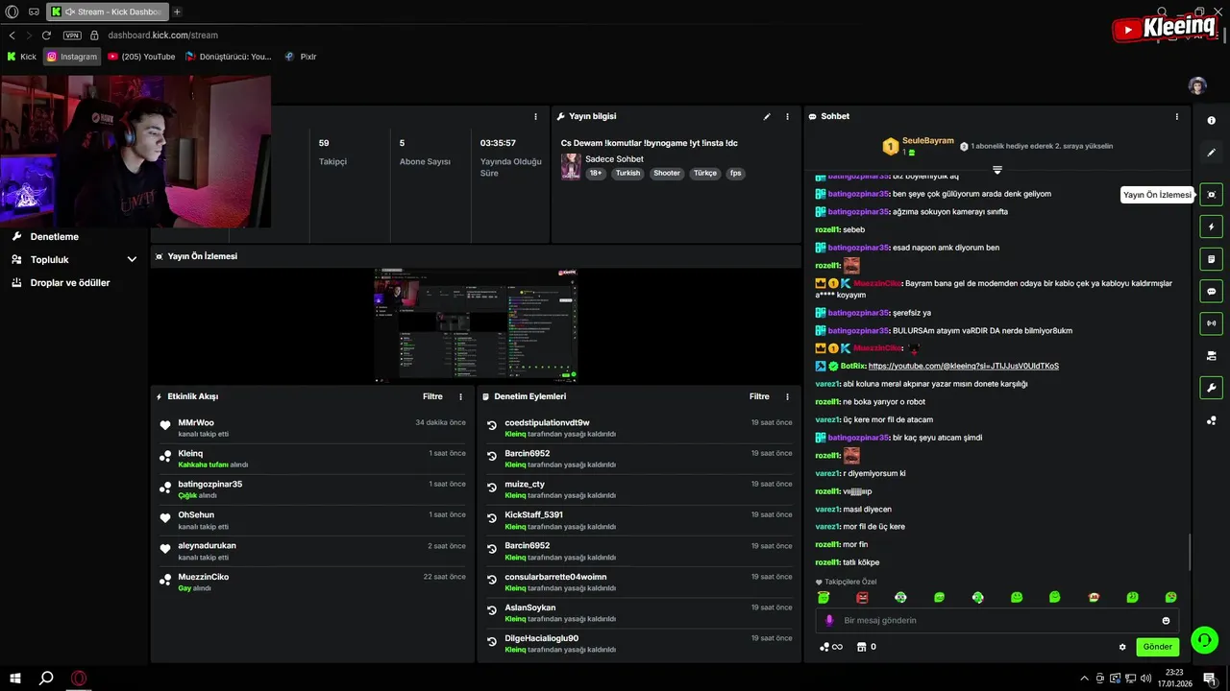The image size is (1230, 691).
Task: Click MMrWoo in the activity feed
Action: [x=196, y=422]
